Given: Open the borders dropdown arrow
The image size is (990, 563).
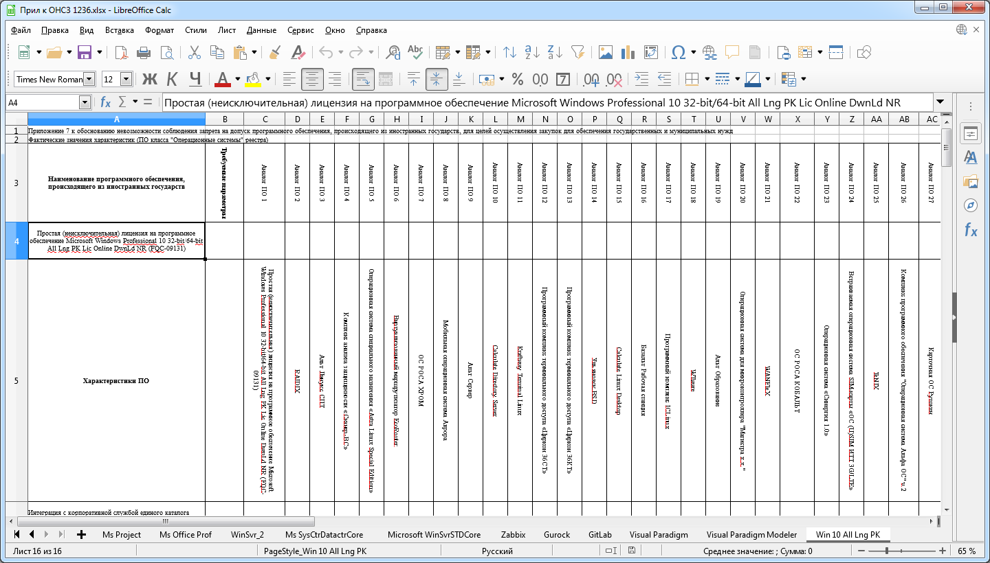Looking at the screenshot, I should pos(707,79).
